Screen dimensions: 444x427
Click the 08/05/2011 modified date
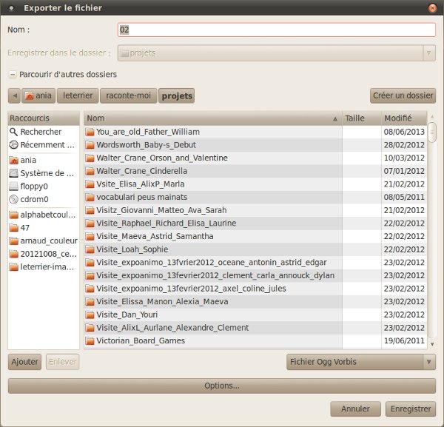tap(404, 197)
